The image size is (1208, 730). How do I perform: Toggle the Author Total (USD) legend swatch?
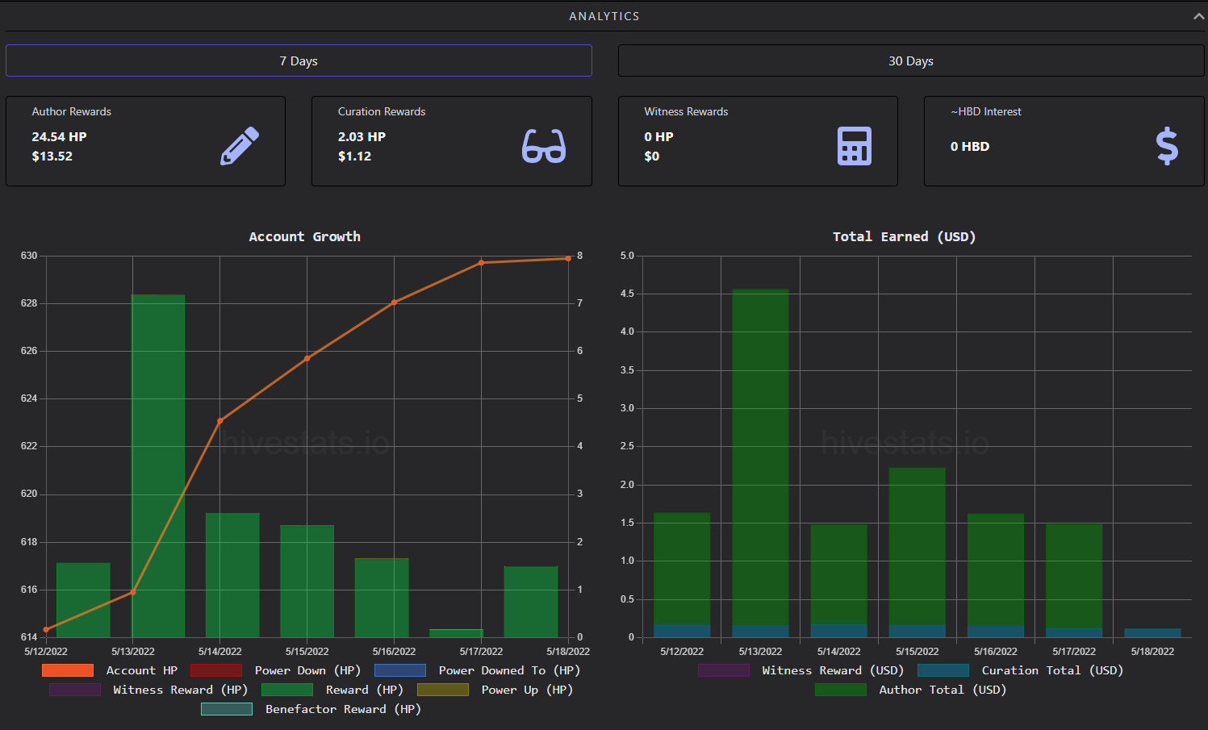[841, 690]
